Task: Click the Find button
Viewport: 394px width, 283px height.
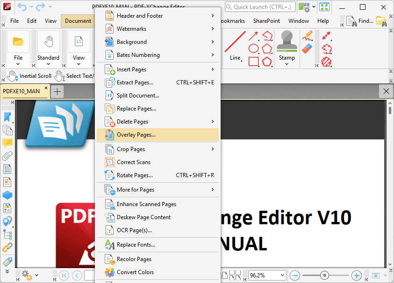Action: click(x=360, y=21)
